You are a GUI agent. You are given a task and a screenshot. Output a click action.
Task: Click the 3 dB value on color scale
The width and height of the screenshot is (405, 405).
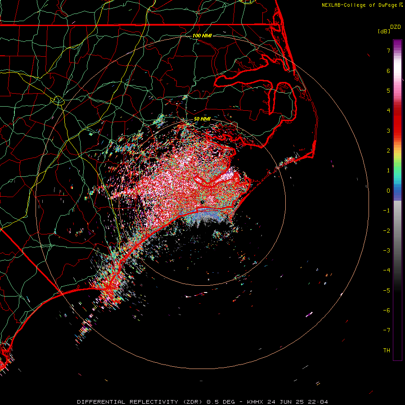pyautogui.click(x=388, y=130)
